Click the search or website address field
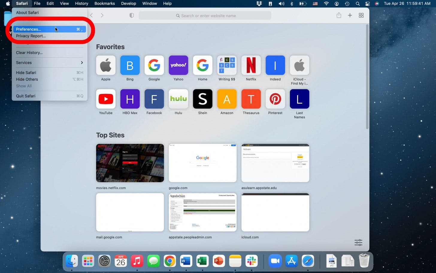The height and width of the screenshot is (273, 436). [x=205, y=16]
